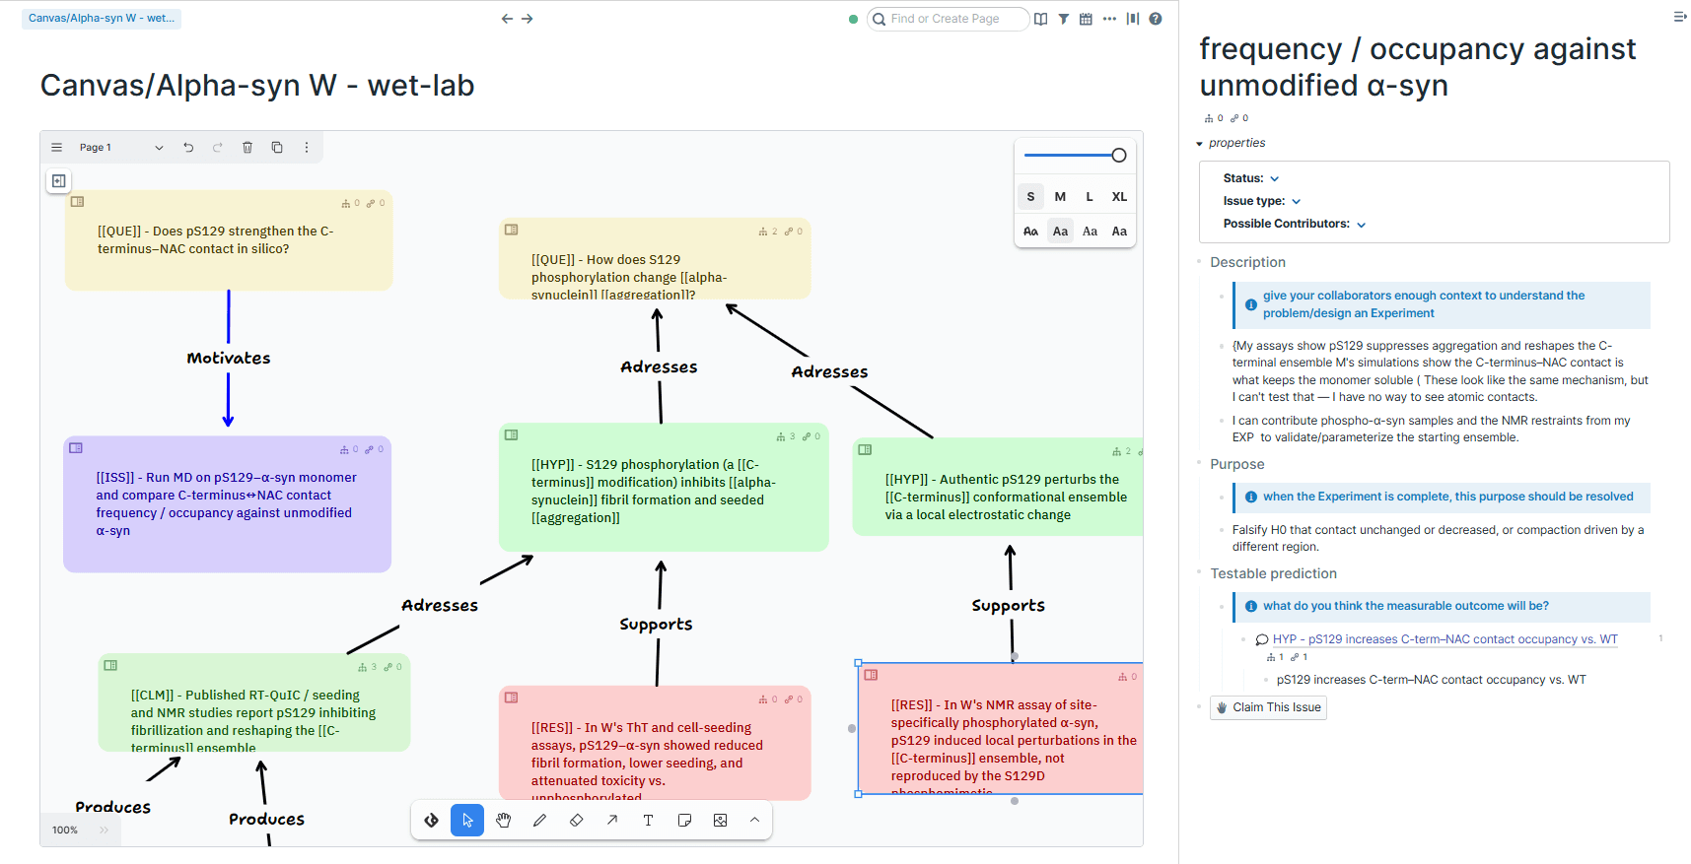Open the Status property dropdown
The height and width of the screenshot is (864, 1691).
(x=1274, y=178)
